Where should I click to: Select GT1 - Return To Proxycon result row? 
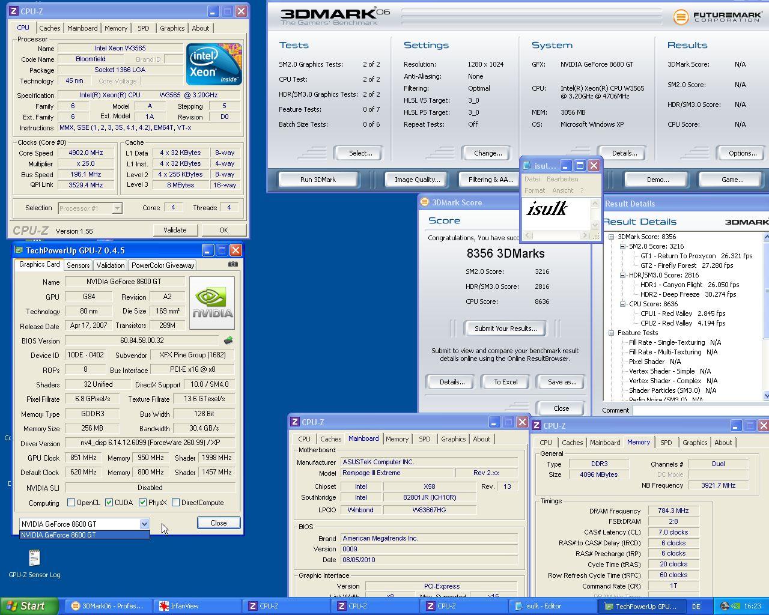(696, 256)
